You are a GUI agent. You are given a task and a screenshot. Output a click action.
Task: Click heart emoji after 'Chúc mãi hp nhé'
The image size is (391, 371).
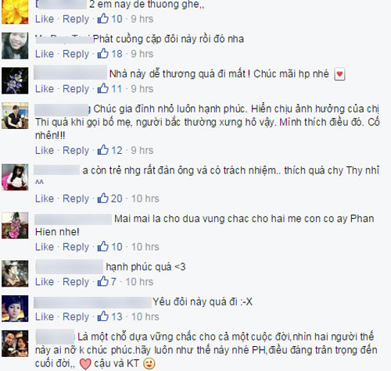click(x=339, y=74)
